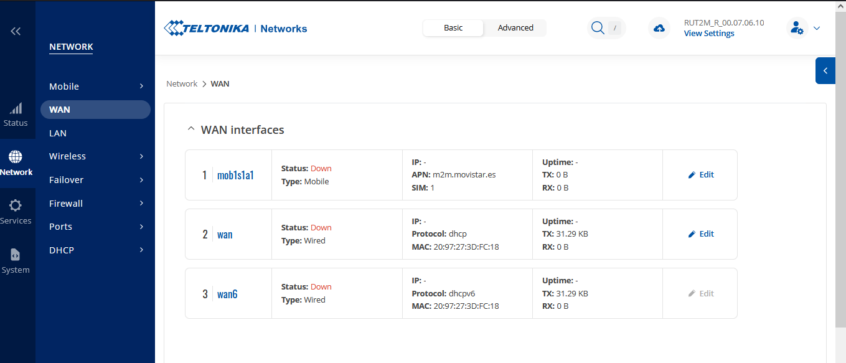Open the right side panel arrow

pyautogui.click(x=825, y=71)
